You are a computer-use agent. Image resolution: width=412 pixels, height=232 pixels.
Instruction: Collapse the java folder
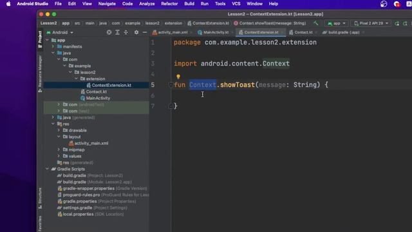pyautogui.click(x=53, y=53)
